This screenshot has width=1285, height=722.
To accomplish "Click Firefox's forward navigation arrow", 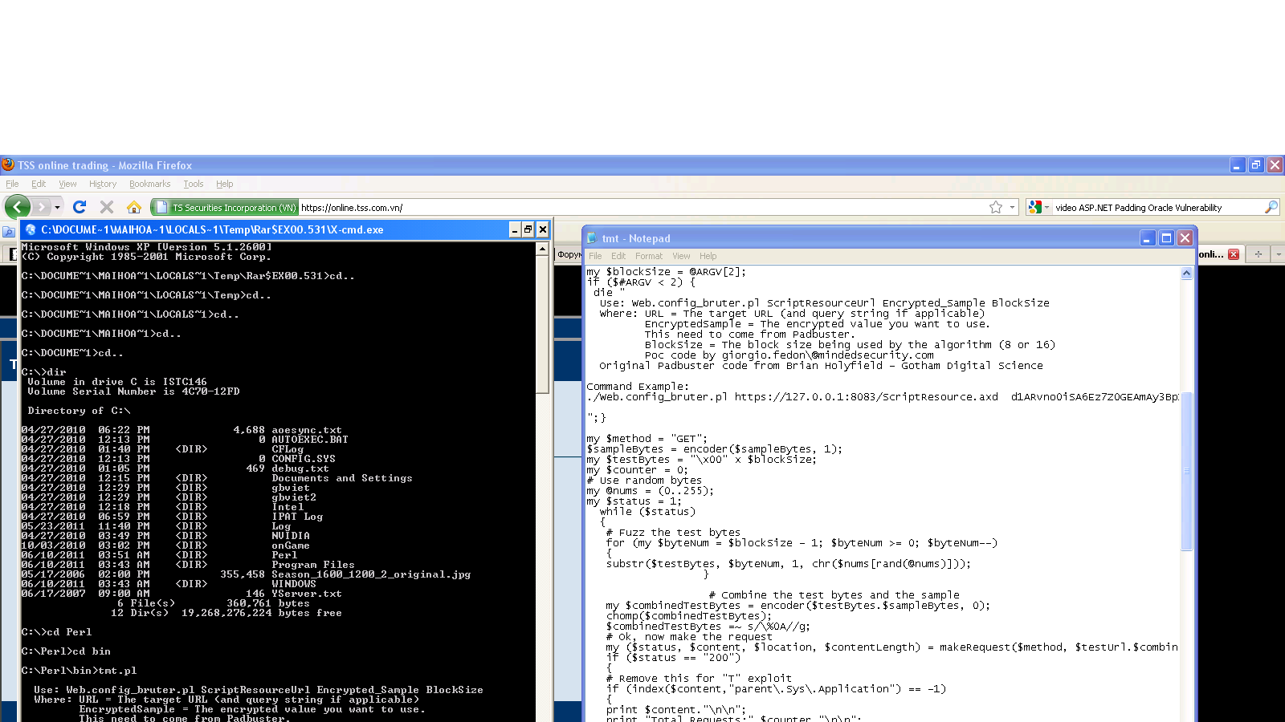I will 42,207.
